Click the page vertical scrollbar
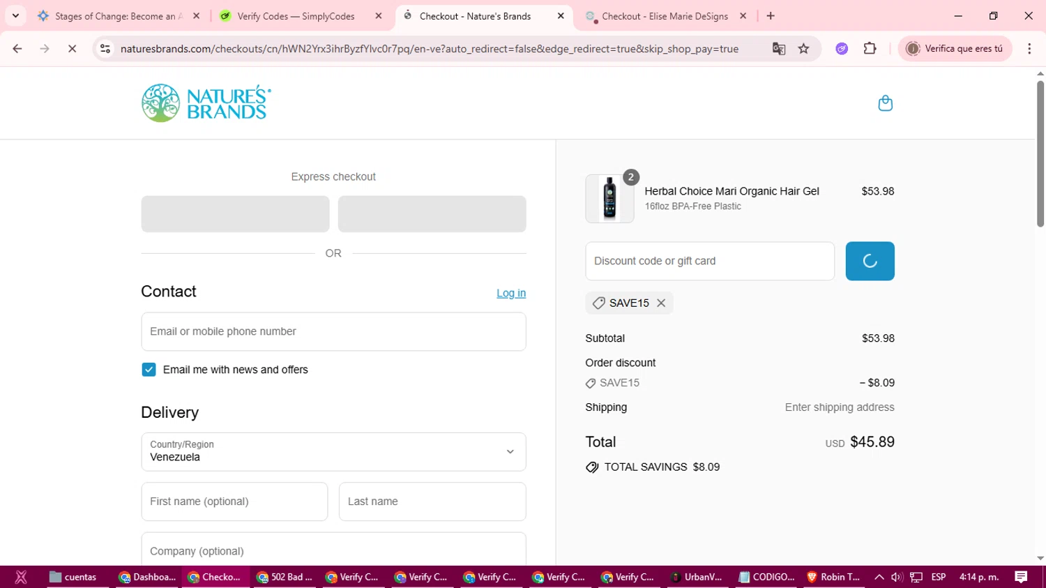 1040,153
